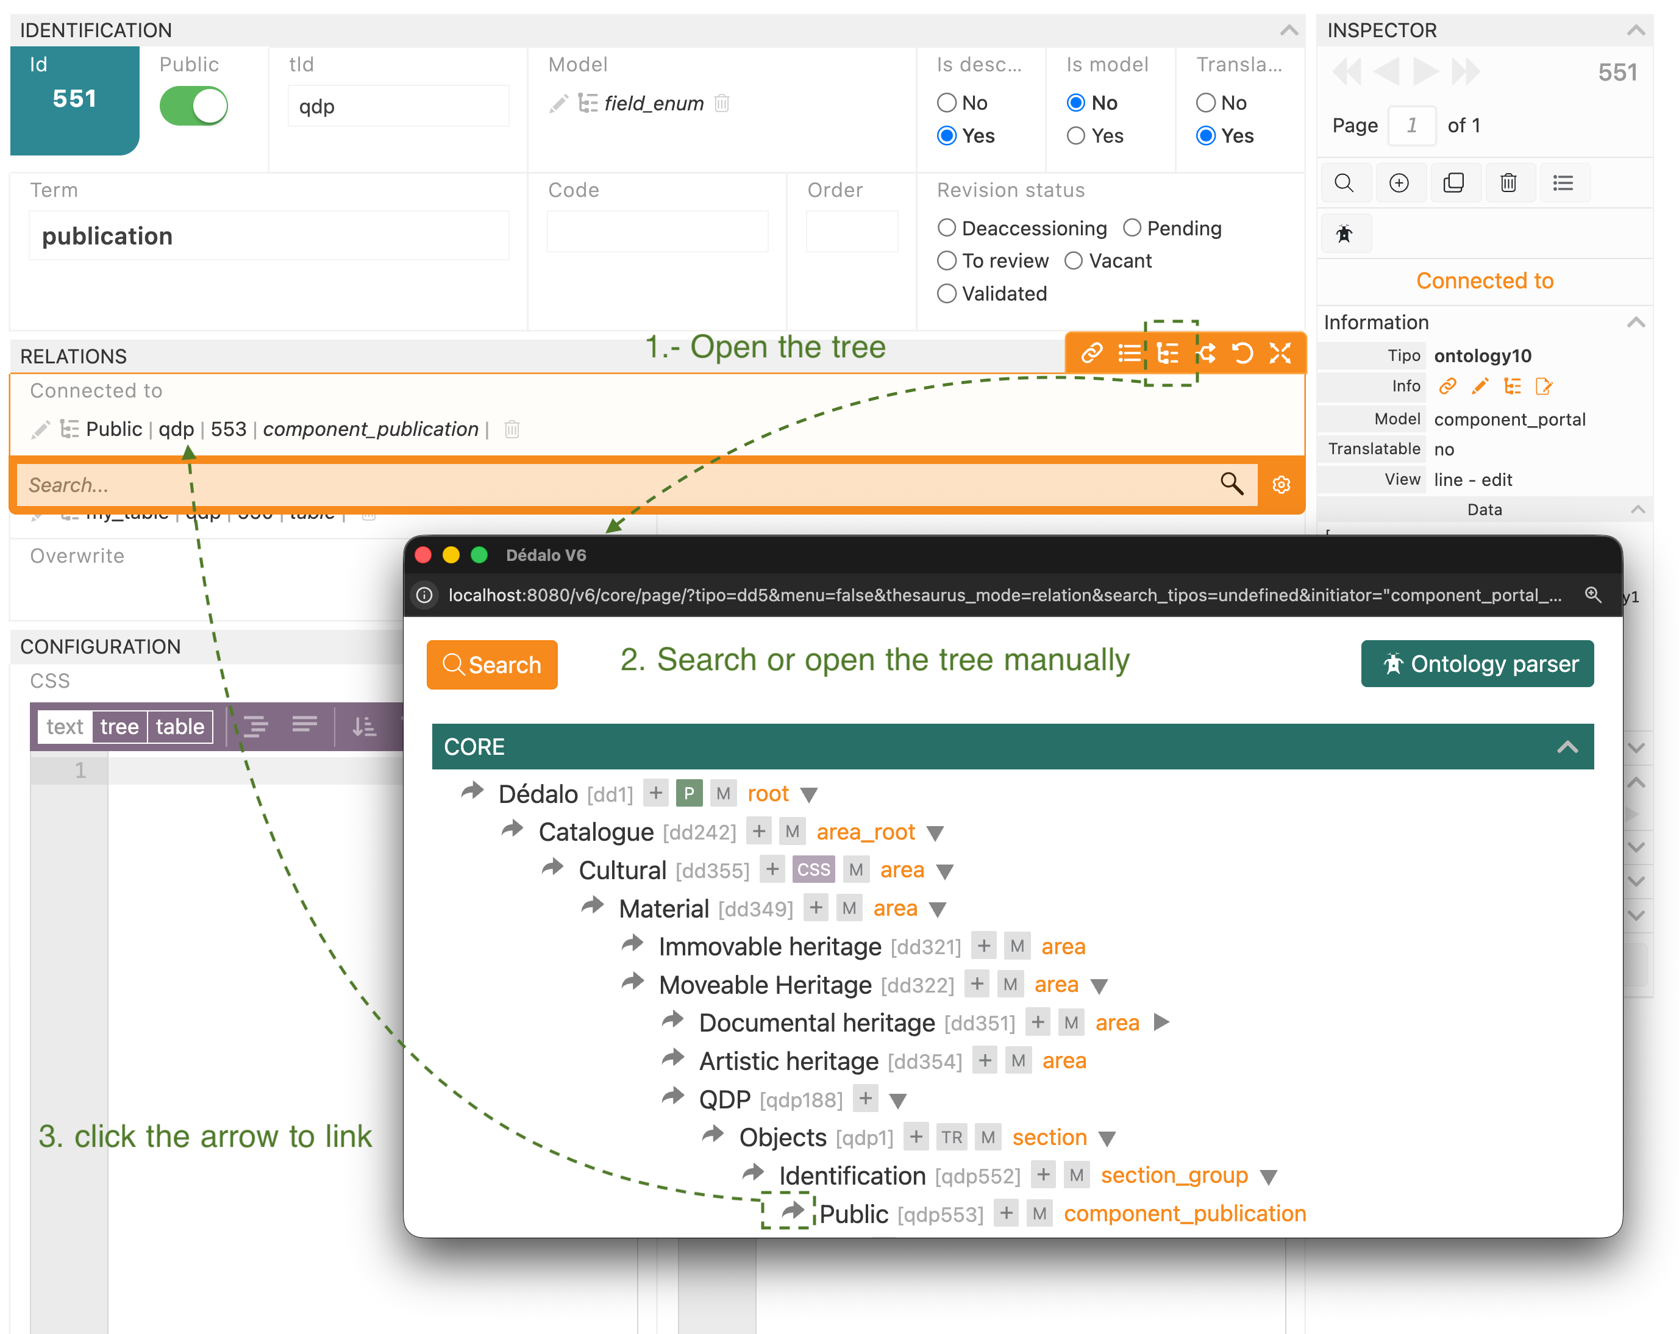Collapse the CORE section chevron
The width and height of the screenshot is (1679, 1334).
pos(1567,747)
